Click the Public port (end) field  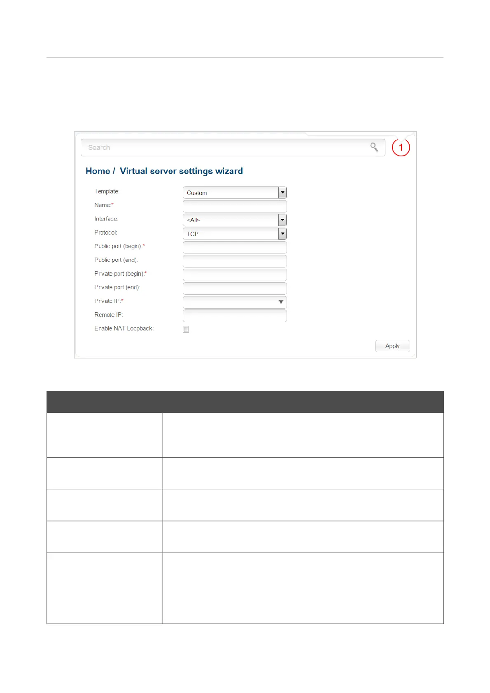[x=235, y=261]
